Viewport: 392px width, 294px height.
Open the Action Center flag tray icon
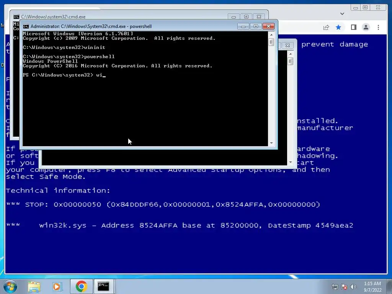(344, 287)
